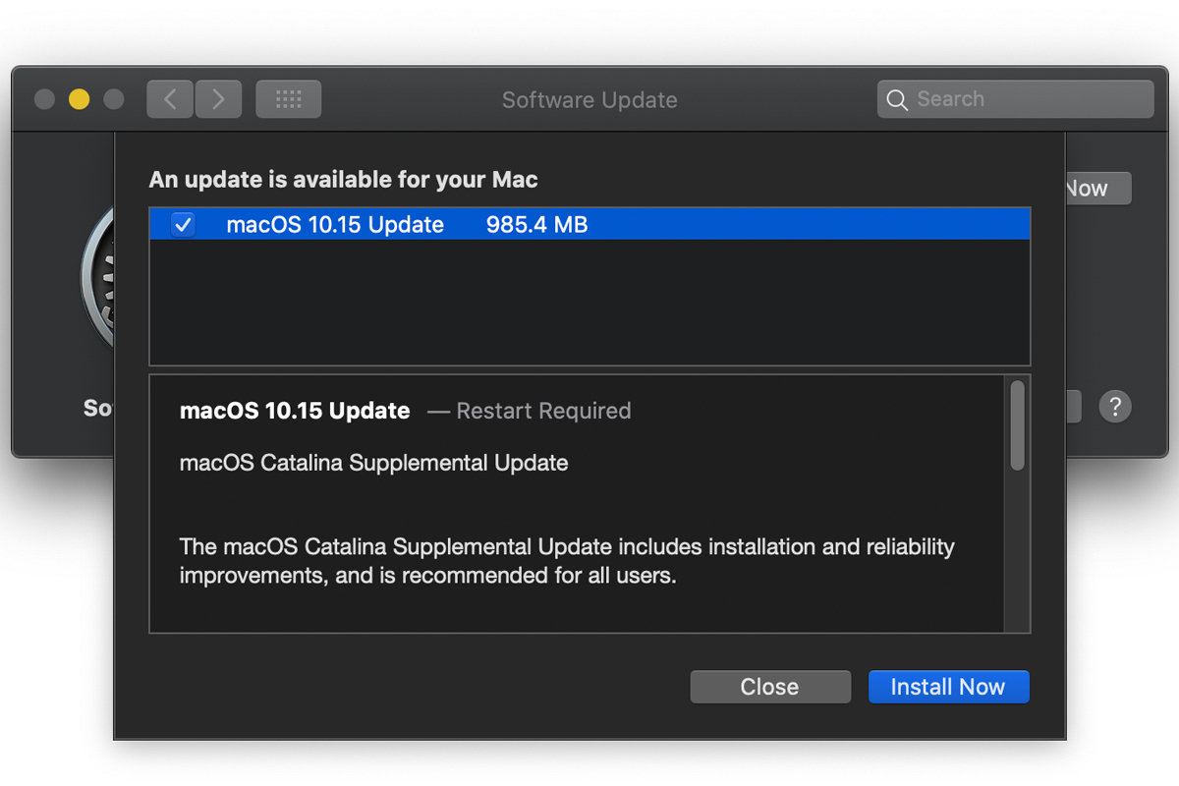
Task: Show all preferences via grid icon
Action: [x=288, y=99]
